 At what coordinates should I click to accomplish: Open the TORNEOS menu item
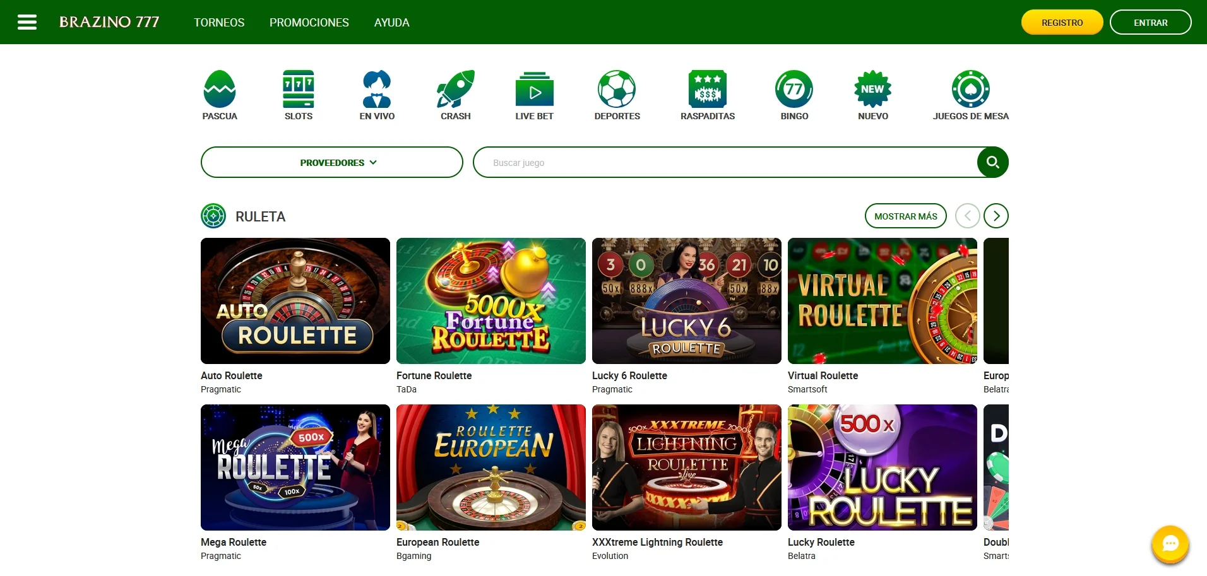click(218, 22)
